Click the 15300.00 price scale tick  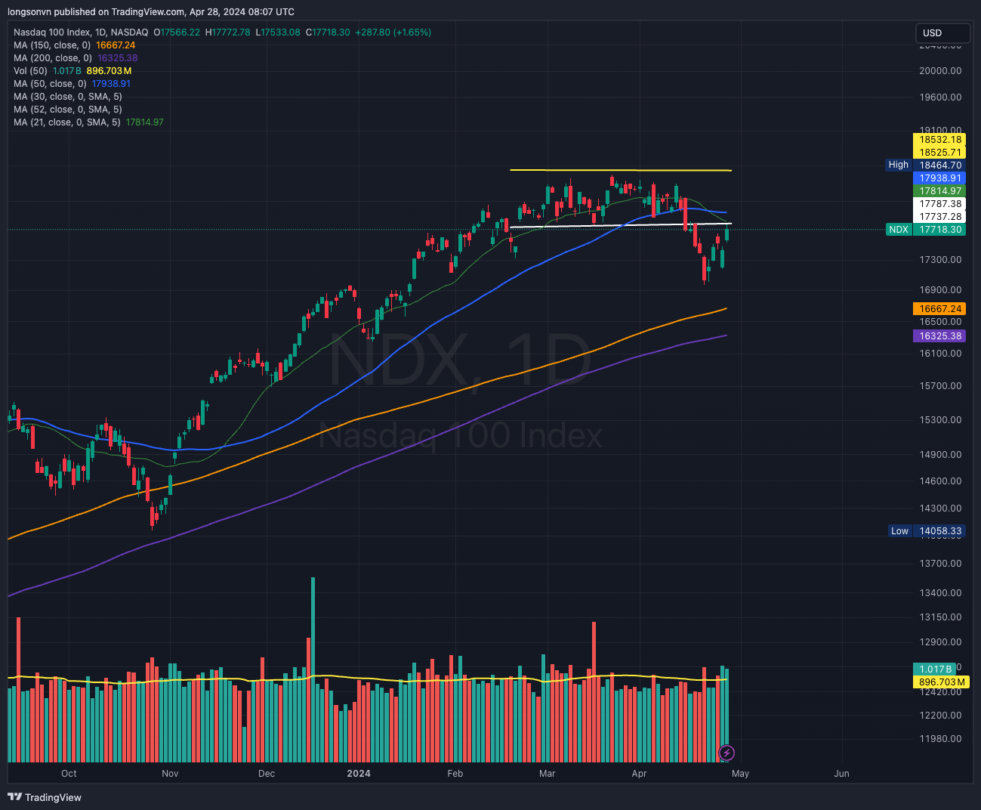click(x=940, y=420)
